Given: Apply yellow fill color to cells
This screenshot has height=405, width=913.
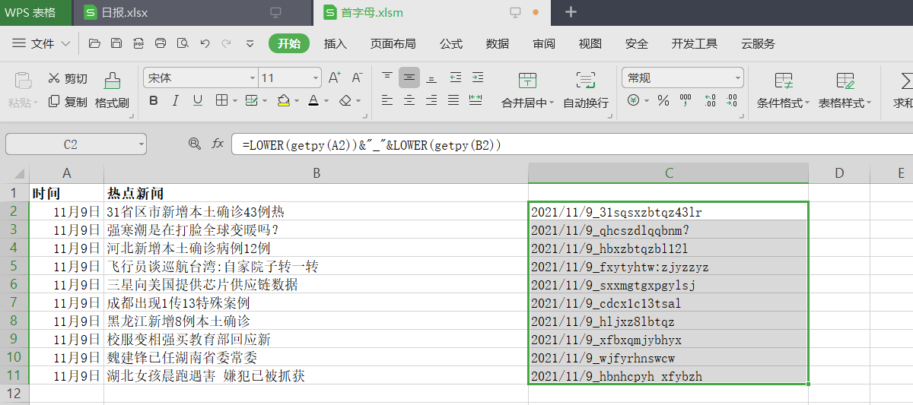Looking at the screenshot, I should (284, 100).
